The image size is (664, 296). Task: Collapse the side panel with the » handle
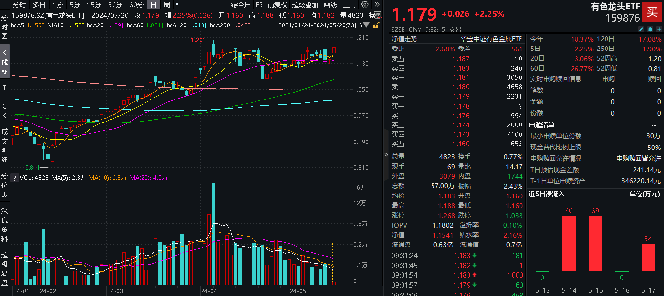coord(386,155)
